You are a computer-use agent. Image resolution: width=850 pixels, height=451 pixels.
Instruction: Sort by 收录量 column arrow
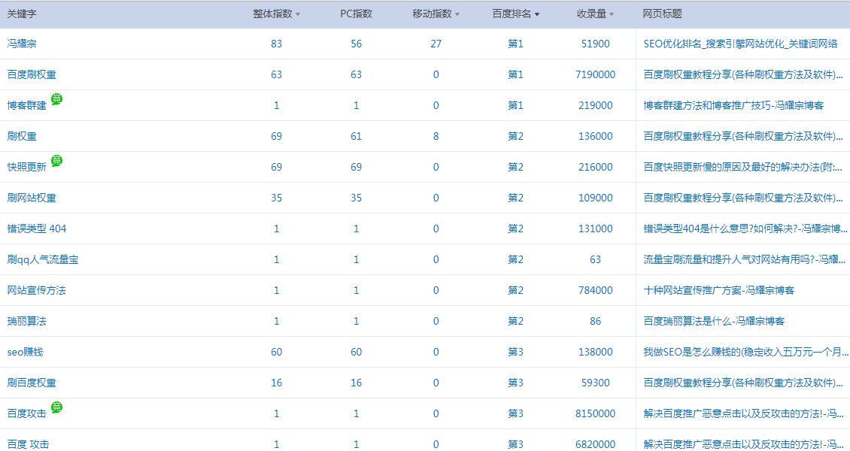(612, 15)
